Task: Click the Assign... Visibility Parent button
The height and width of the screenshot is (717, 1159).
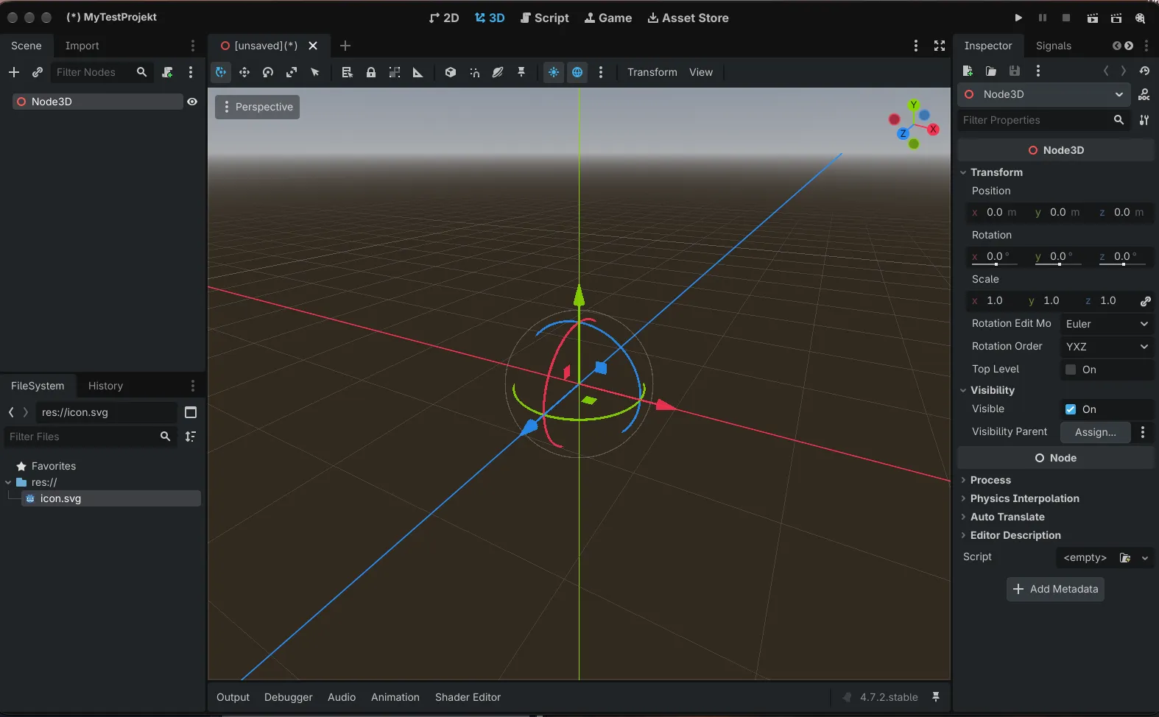Action: coord(1095,432)
